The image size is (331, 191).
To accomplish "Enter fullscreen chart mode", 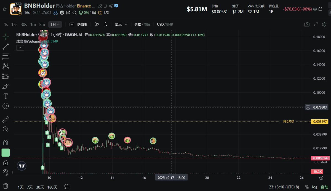I will click(316, 25).
